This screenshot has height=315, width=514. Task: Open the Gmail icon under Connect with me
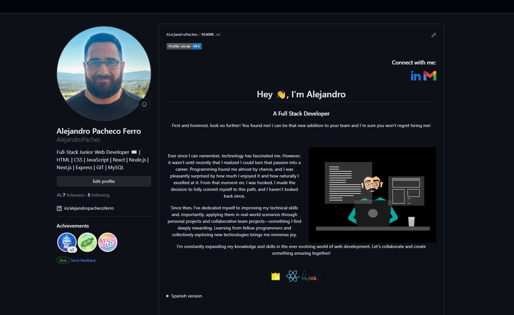(x=430, y=76)
